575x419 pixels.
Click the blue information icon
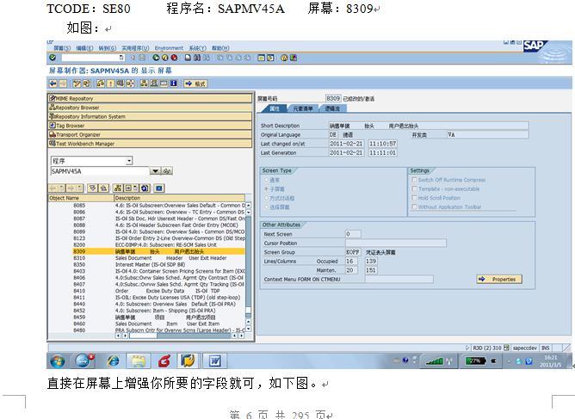(174, 83)
